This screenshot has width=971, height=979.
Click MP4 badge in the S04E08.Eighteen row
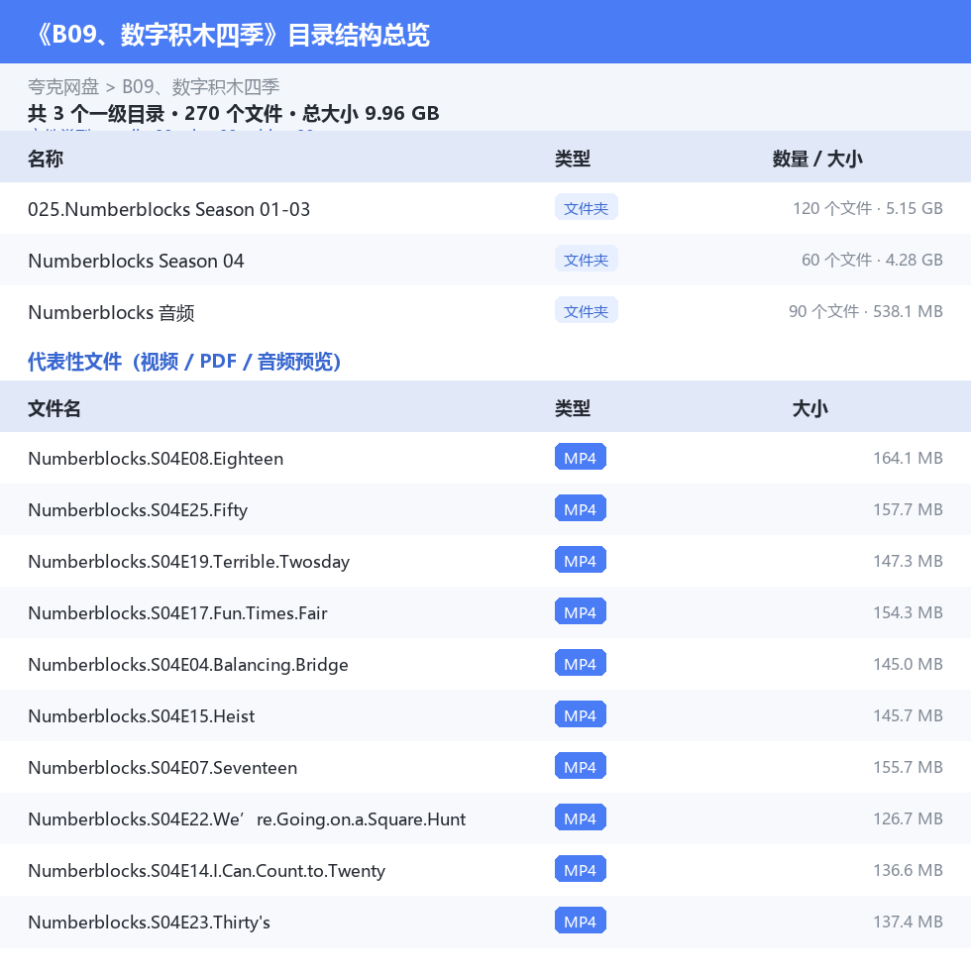pyautogui.click(x=580, y=457)
